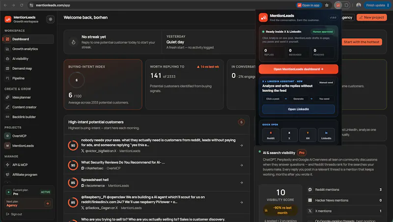Click the Current plan Pro ACTIVE row
This screenshot has height=222, width=393.
tap(28, 192)
